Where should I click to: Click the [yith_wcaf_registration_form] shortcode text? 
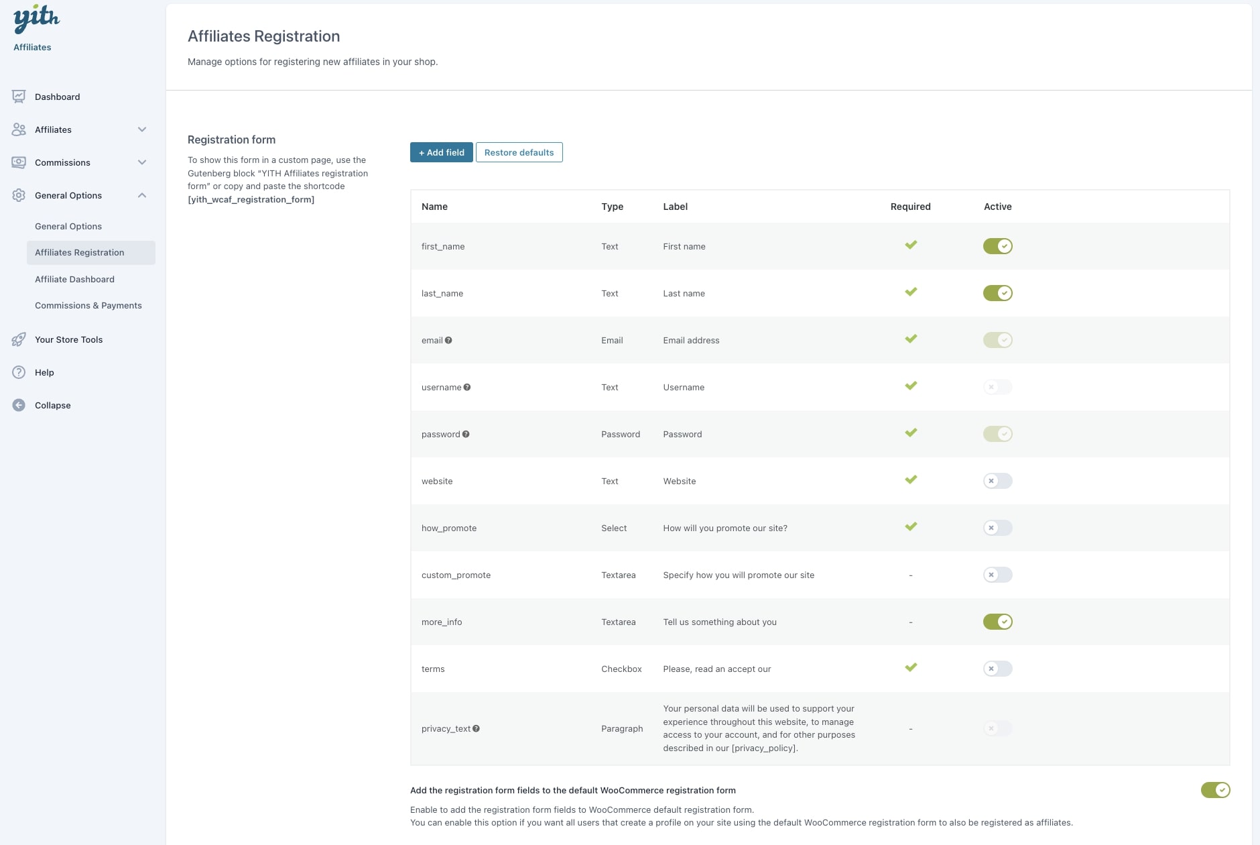point(251,199)
